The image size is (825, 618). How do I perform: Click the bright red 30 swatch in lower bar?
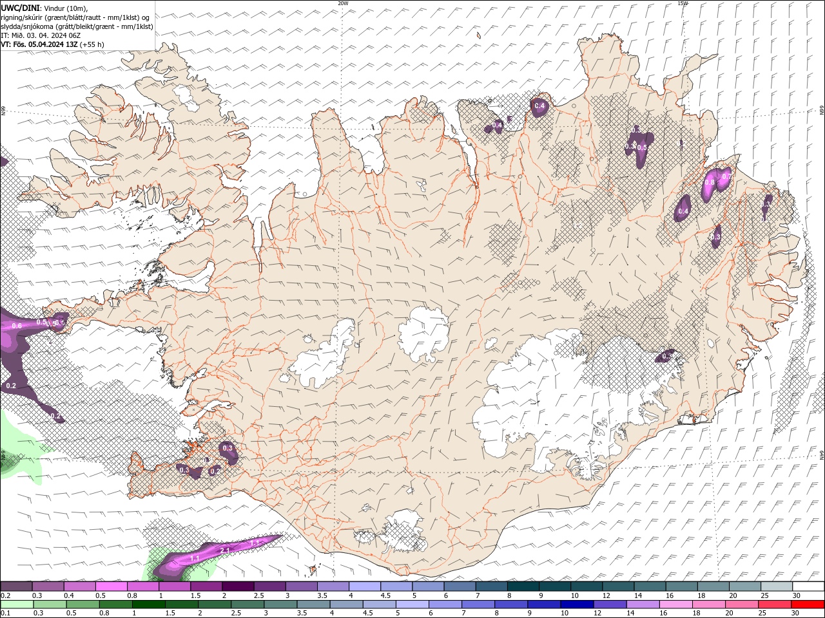click(x=807, y=604)
